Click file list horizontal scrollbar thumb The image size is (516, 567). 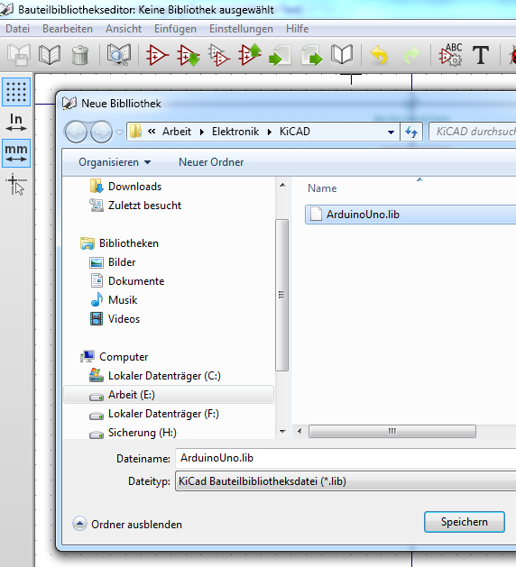pyautogui.click(x=392, y=431)
